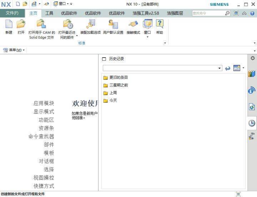The width and height of the screenshot is (257, 197).
Task: Open the first 优品软件 tab
Action: (x=69, y=13)
